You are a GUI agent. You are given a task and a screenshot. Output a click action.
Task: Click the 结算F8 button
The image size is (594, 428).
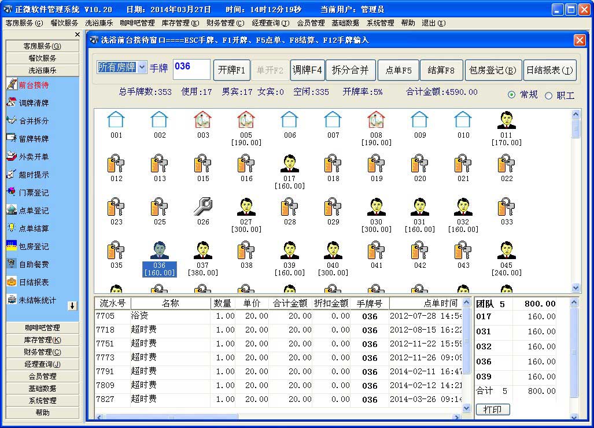point(441,70)
